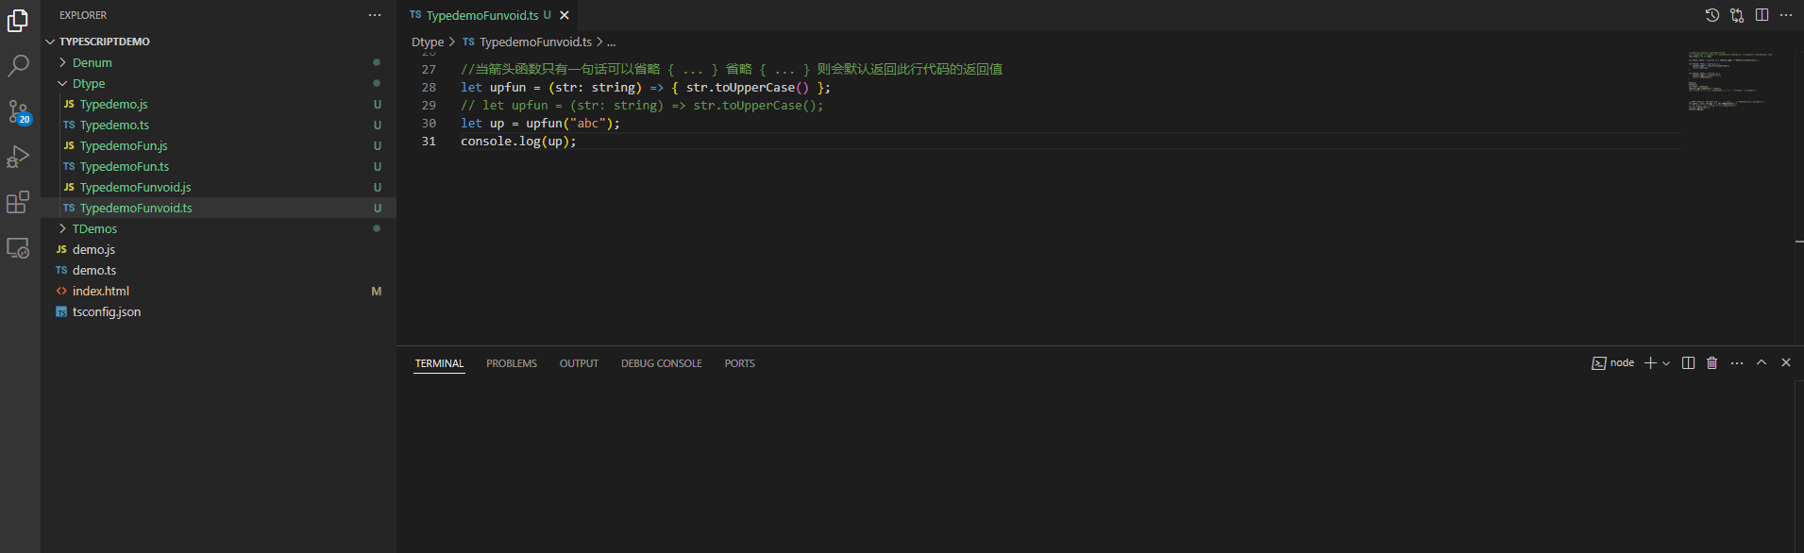The width and height of the screenshot is (1804, 553).
Task: Click the Split Editor Right icon
Action: (x=1762, y=15)
